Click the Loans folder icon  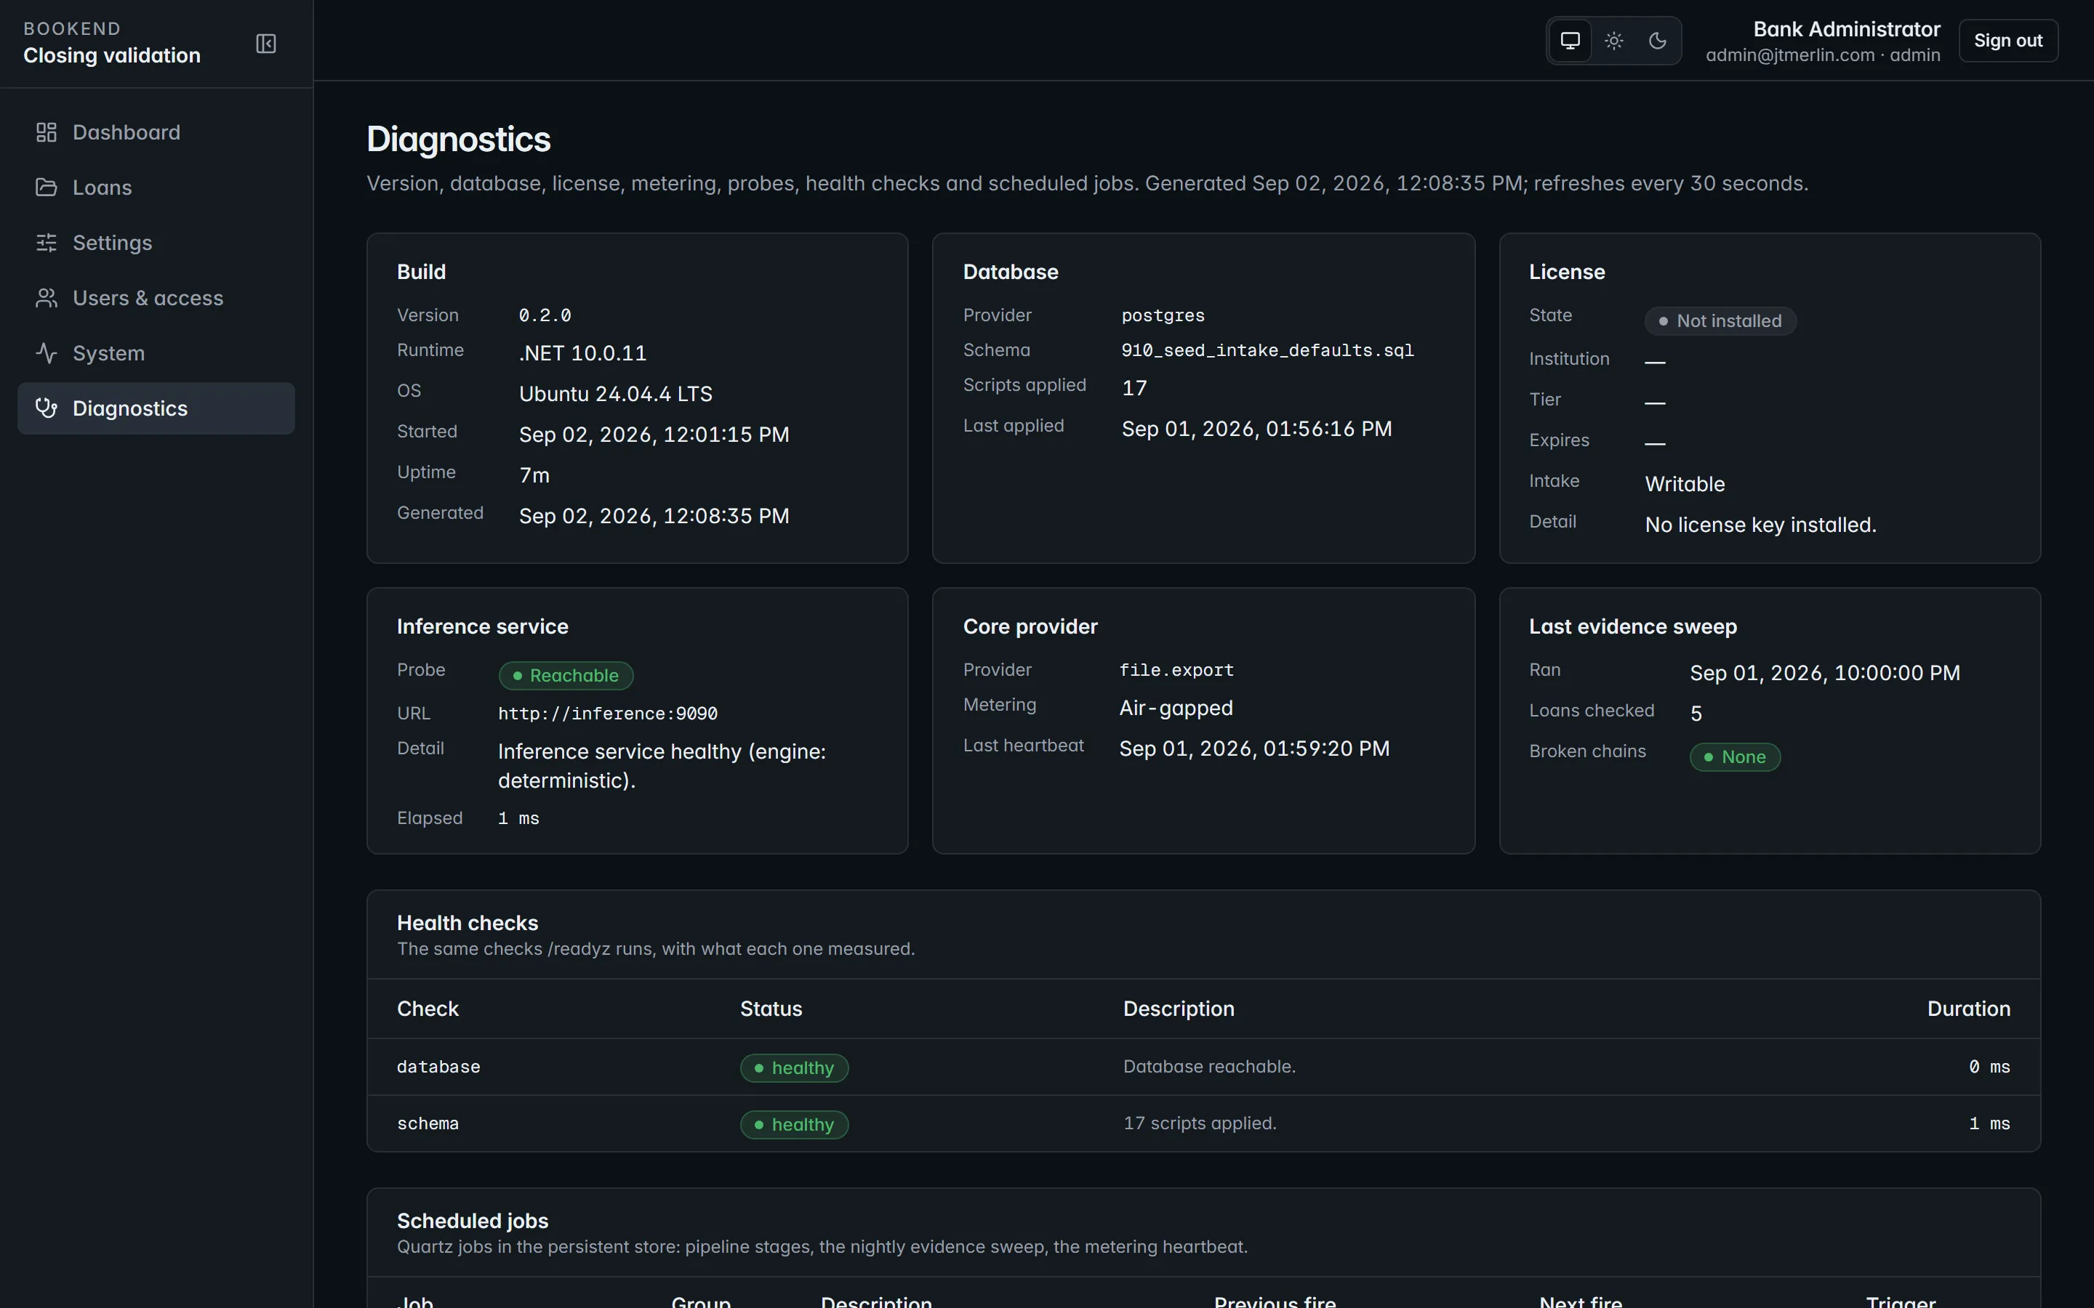point(46,187)
